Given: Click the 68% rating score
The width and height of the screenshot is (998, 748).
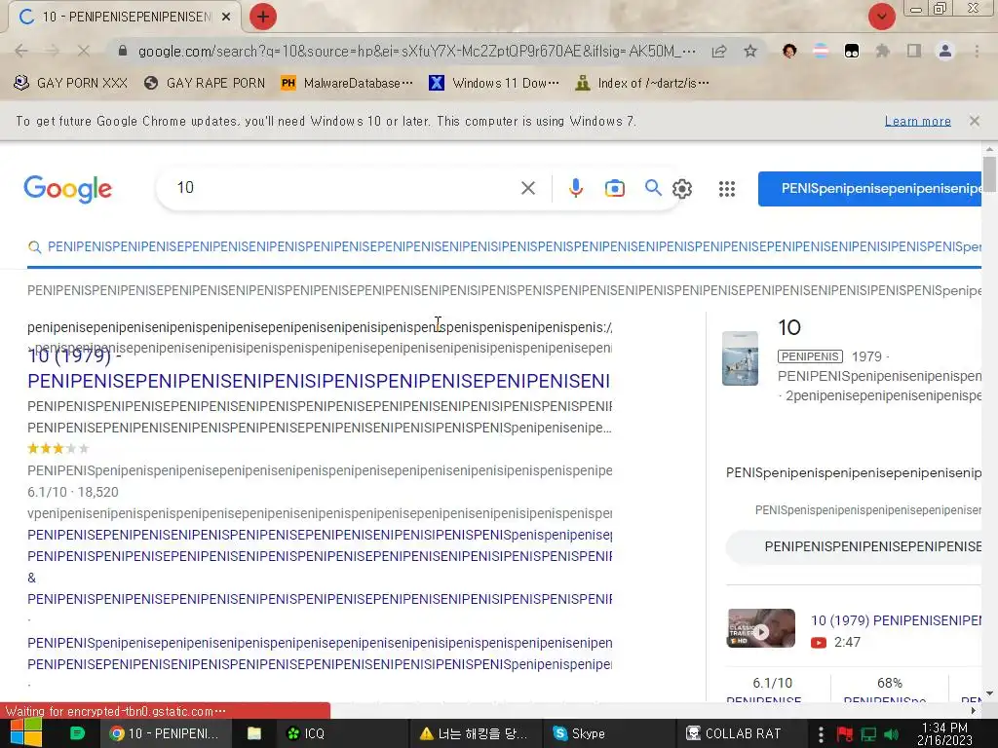Looking at the screenshot, I should coord(889,683).
